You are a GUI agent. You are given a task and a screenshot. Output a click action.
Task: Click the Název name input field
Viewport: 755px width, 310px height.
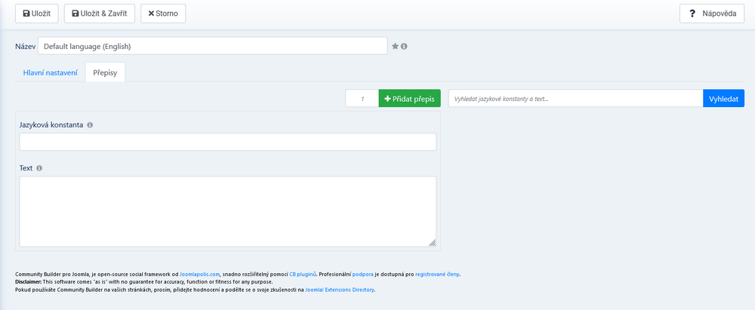(x=212, y=46)
